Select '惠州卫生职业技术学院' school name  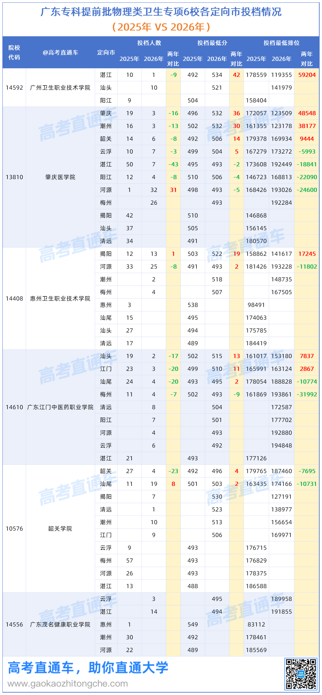[x=60, y=298]
